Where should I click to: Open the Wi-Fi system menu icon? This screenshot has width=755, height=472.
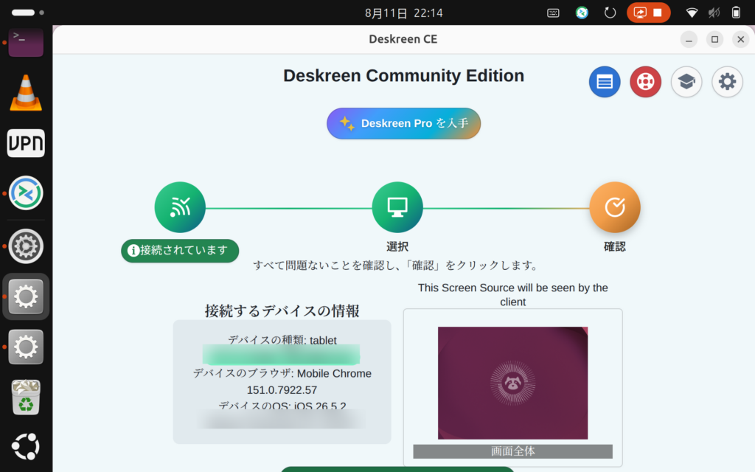692,13
